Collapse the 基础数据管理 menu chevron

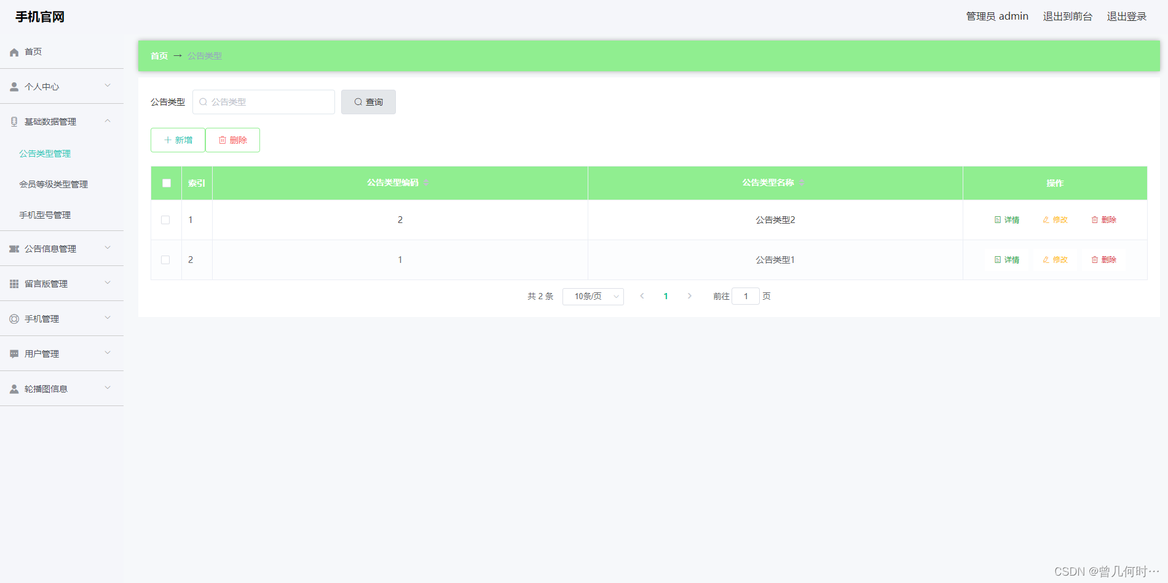pos(108,121)
